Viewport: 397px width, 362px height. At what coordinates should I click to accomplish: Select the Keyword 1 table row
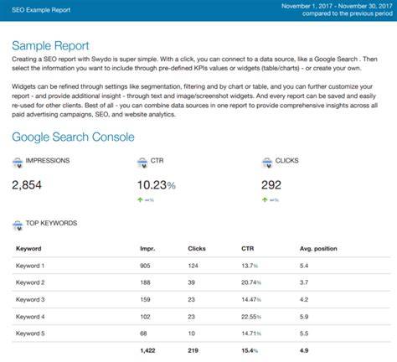coord(201,266)
